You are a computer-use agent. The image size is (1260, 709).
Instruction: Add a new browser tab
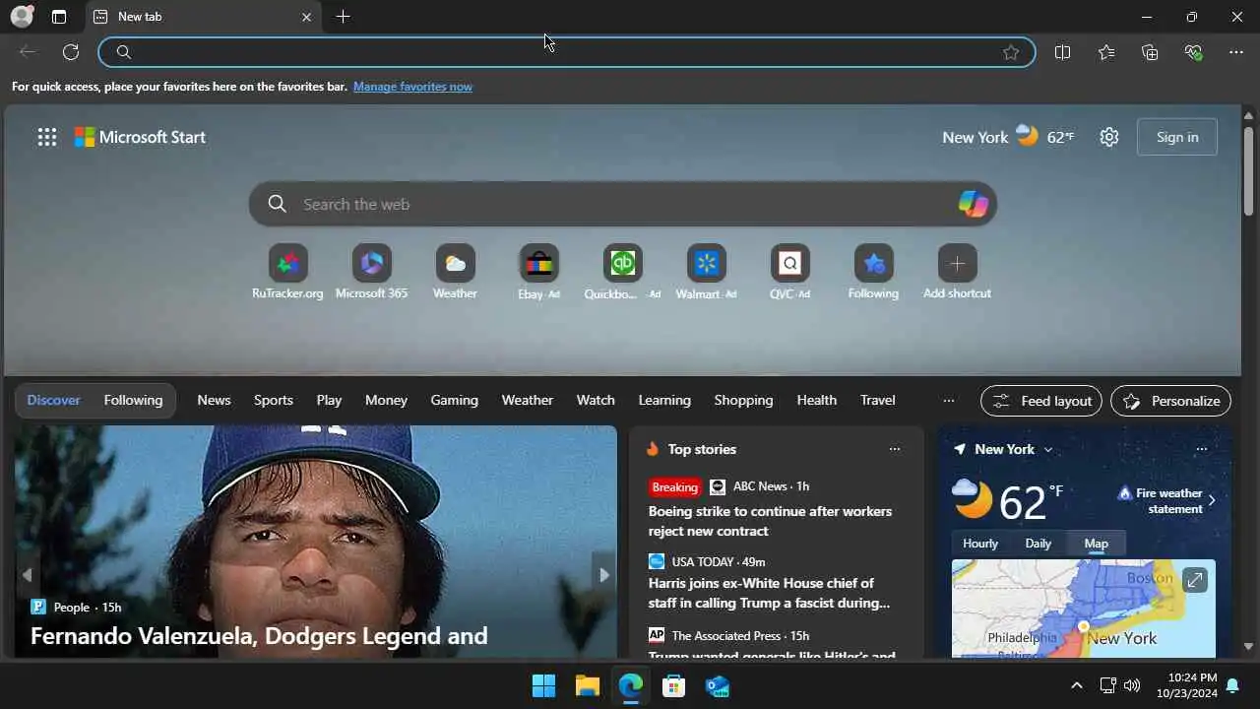point(343,17)
